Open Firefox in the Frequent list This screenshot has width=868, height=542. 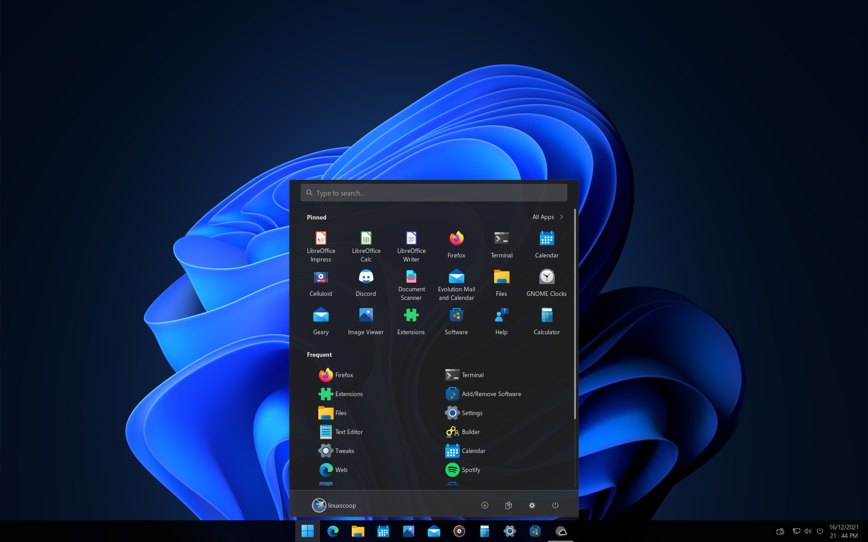[335, 375]
